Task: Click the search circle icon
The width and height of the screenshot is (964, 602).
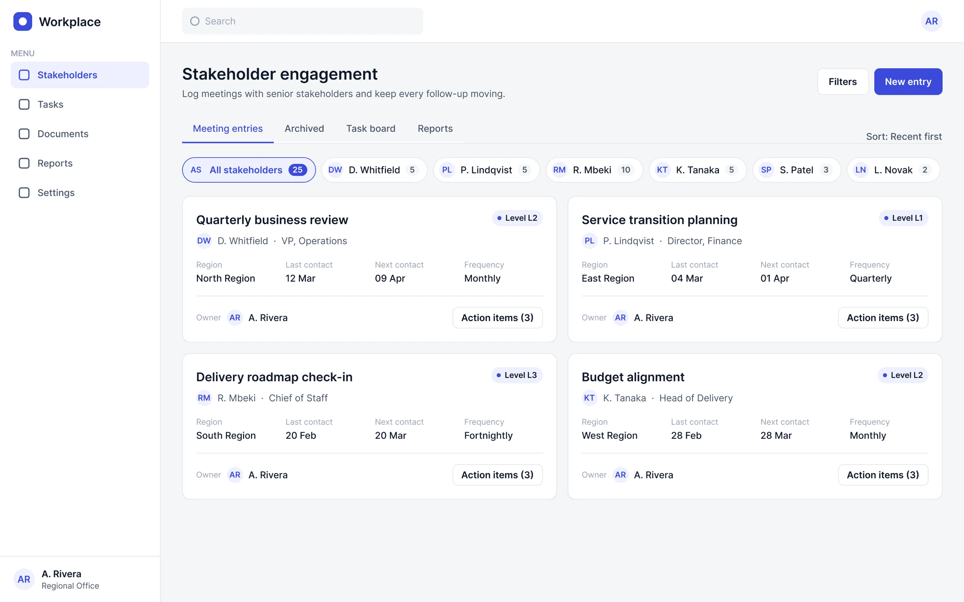Action: tap(195, 21)
